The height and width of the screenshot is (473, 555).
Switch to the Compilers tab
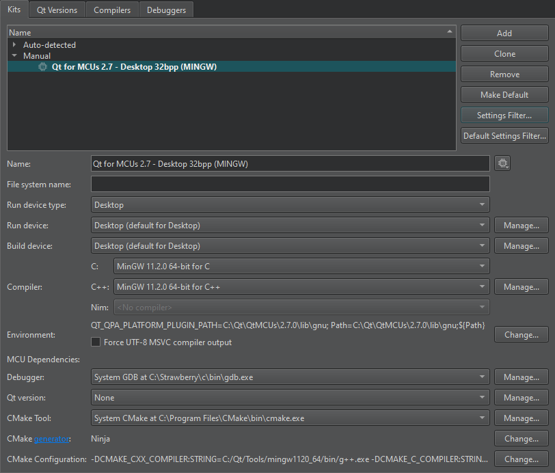coord(112,10)
